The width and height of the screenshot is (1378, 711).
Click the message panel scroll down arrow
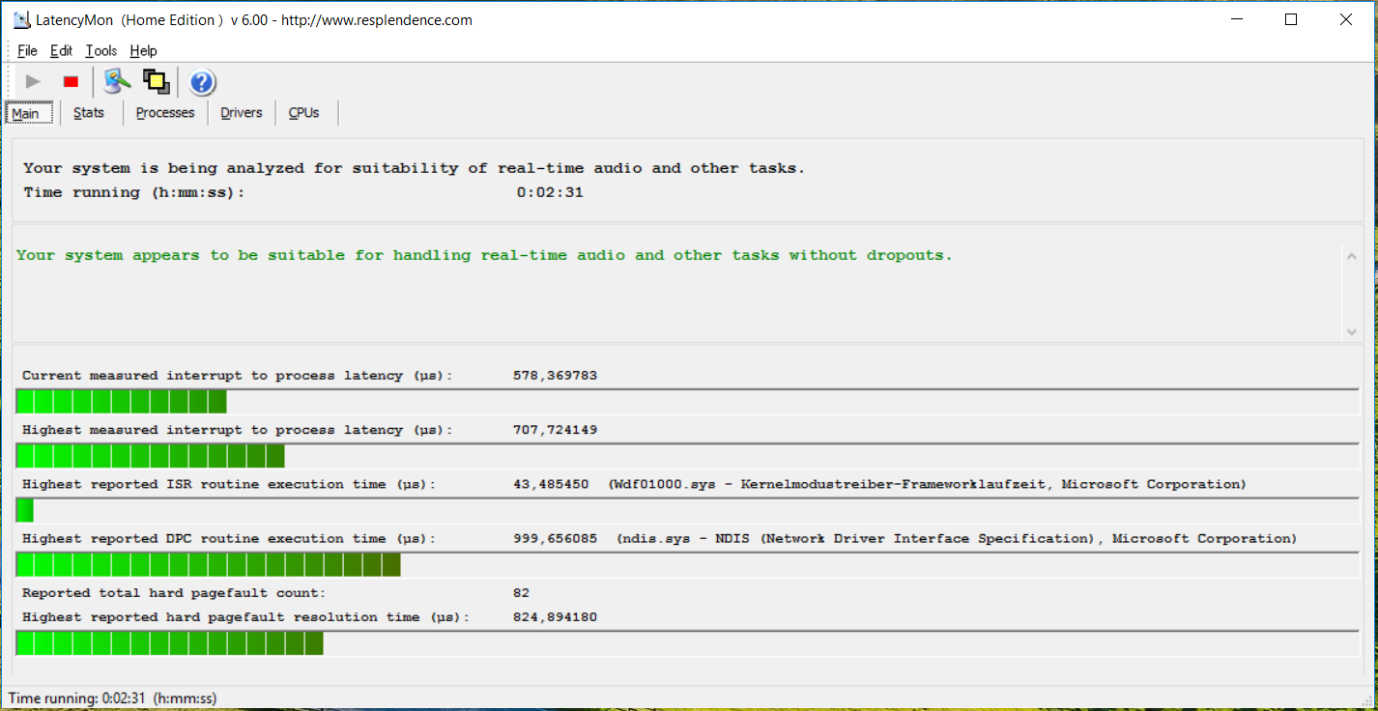pos(1351,331)
